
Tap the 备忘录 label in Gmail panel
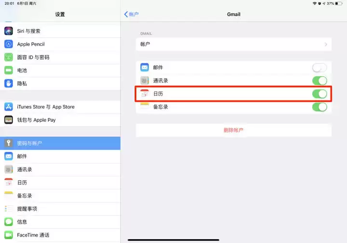(x=160, y=107)
